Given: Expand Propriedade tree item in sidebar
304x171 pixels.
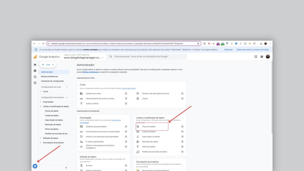Looking at the screenshot, I should [40, 102].
